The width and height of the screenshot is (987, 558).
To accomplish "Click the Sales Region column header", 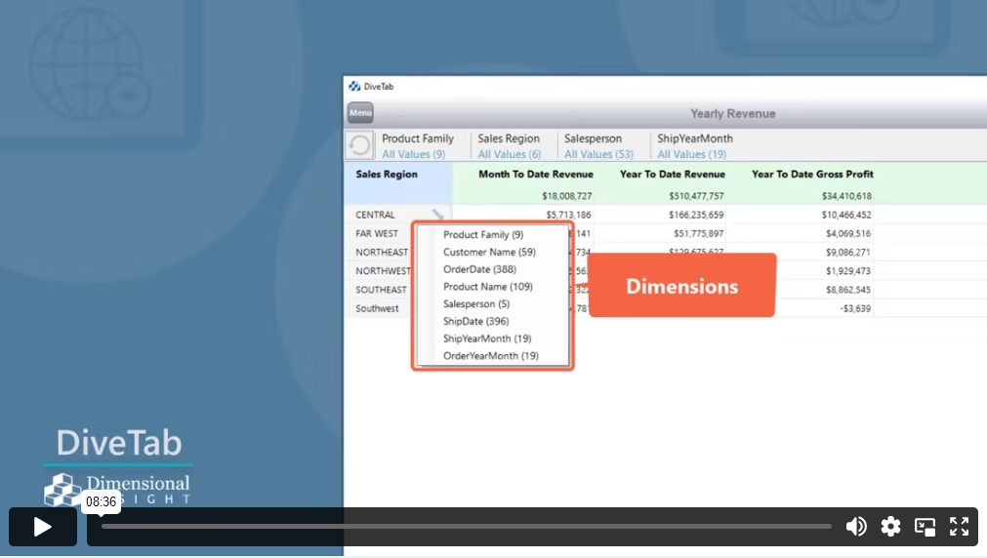I will (x=387, y=175).
